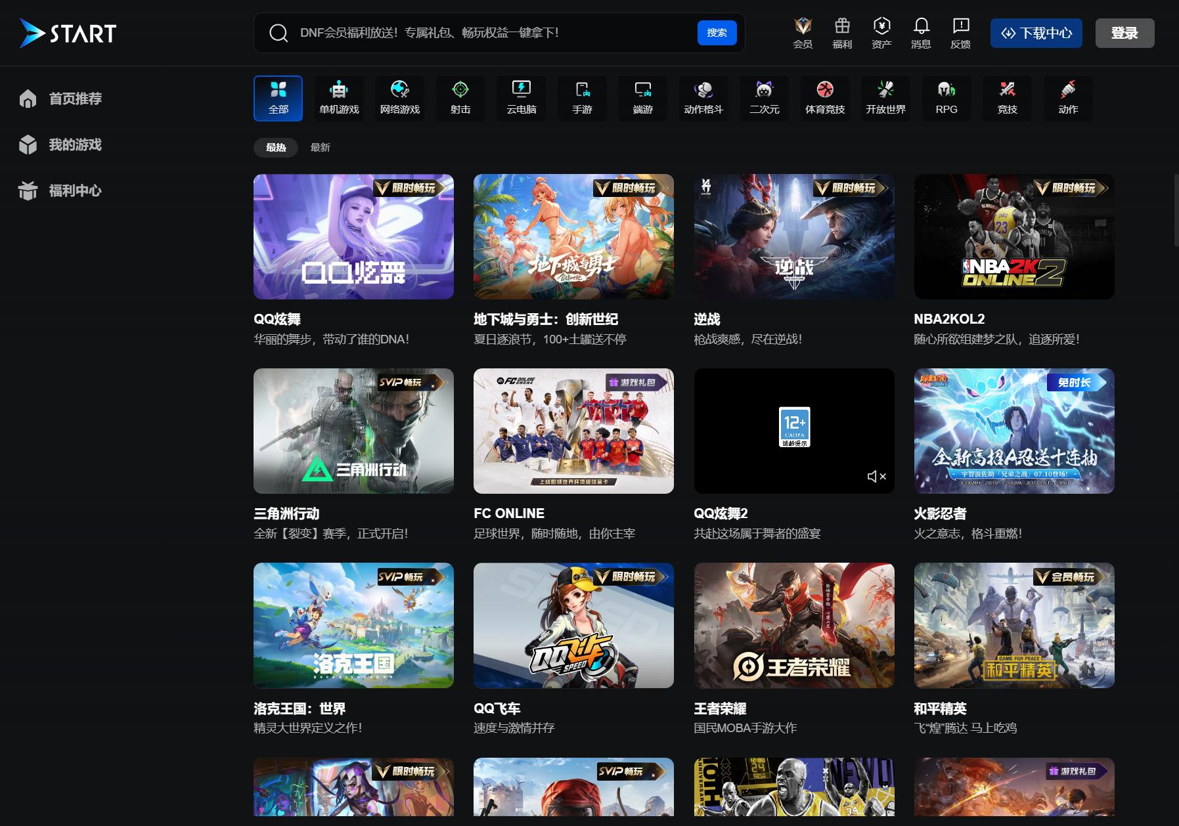Click the 12+ age rating badge
1179x826 pixels.
tap(794, 427)
